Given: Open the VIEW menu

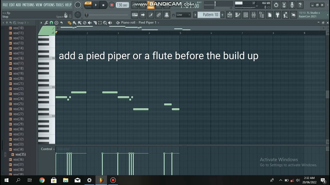Looking at the screenshot, I should (39, 5).
